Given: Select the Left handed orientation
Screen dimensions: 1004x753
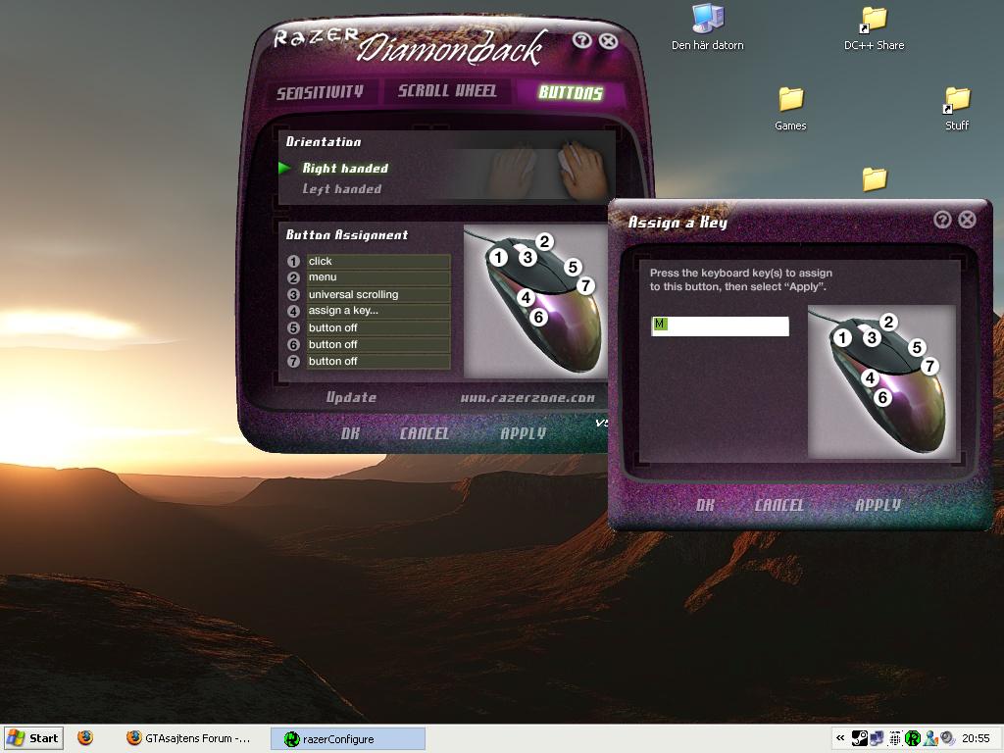Looking at the screenshot, I should coord(342,189).
